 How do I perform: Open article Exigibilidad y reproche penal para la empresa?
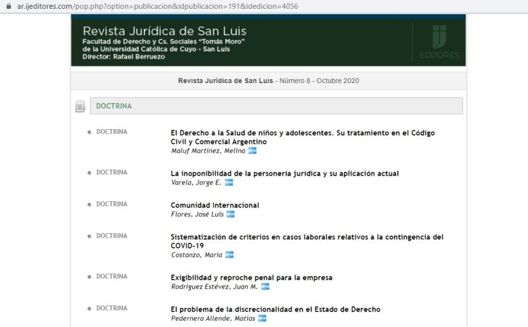[251, 278]
